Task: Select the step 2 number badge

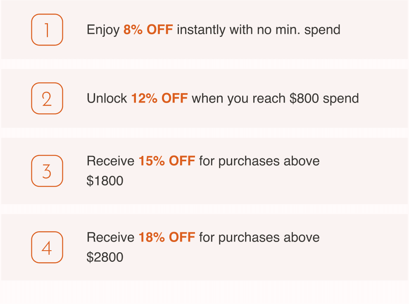Action: [x=47, y=98]
